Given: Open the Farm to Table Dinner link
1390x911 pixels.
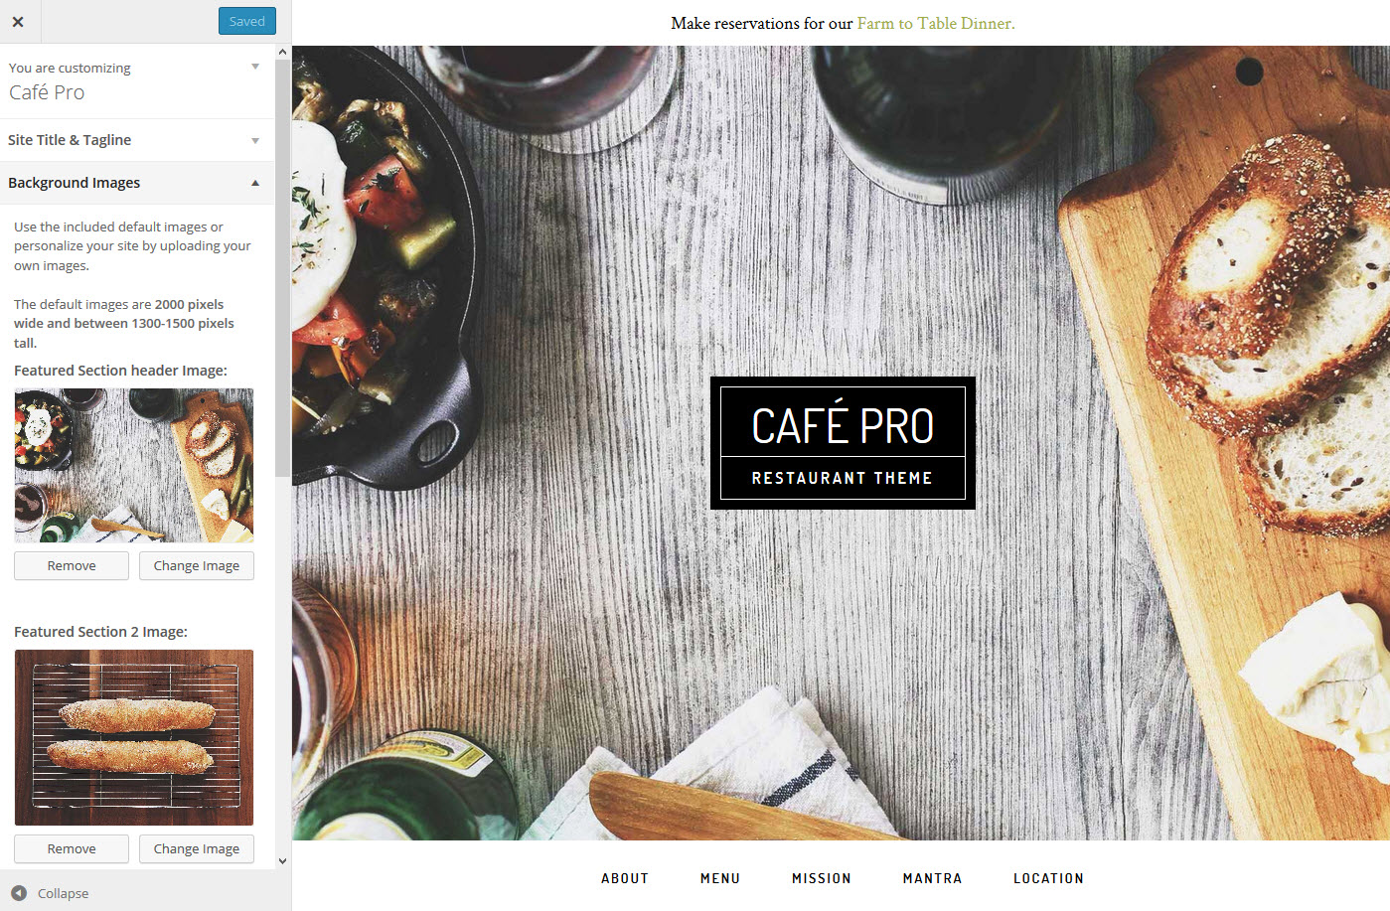Looking at the screenshot, I should (936, 23).
